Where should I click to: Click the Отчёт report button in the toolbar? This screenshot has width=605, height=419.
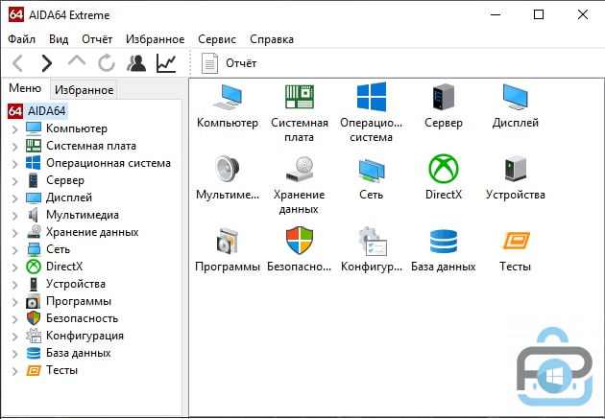229,63
